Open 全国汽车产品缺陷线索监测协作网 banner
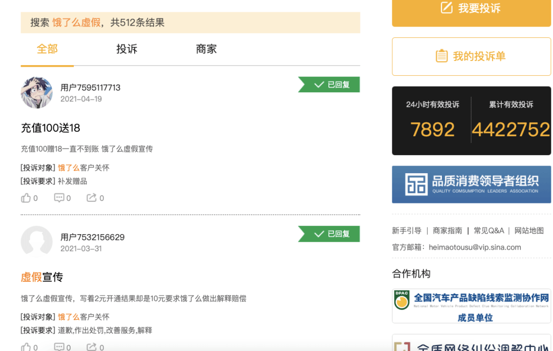Screen dimensions: 553x351 pos(471,306)
